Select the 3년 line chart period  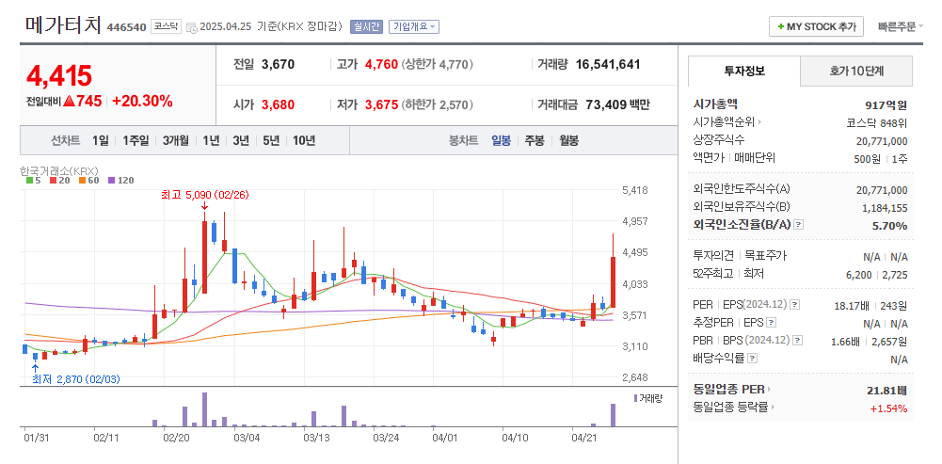[241, 140]
